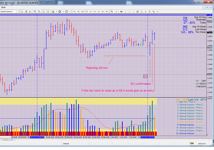
Task: Switch timeframe to M5
Action: 78,12
